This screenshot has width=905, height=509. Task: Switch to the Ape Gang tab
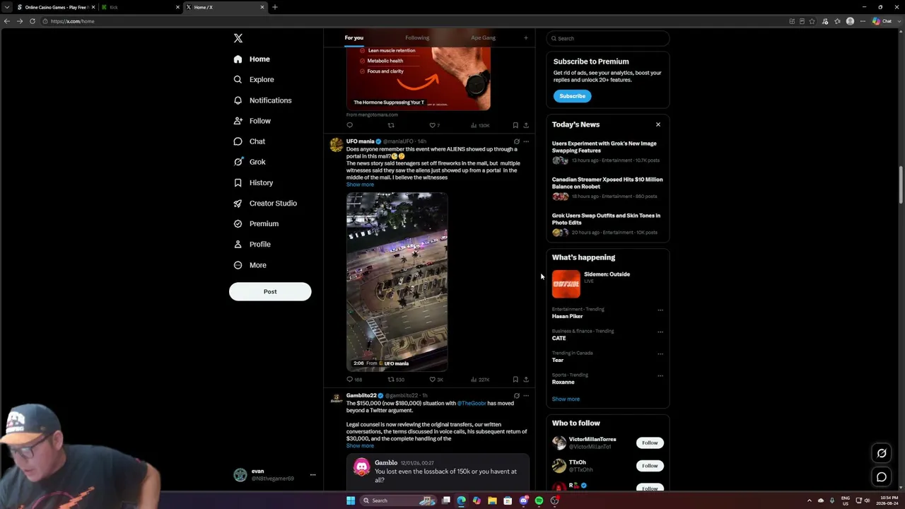point(483,38)
